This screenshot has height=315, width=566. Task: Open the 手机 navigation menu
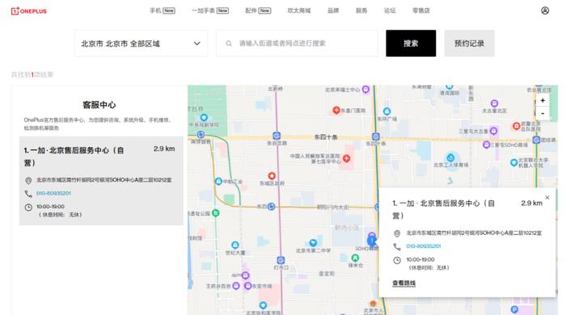162,10
